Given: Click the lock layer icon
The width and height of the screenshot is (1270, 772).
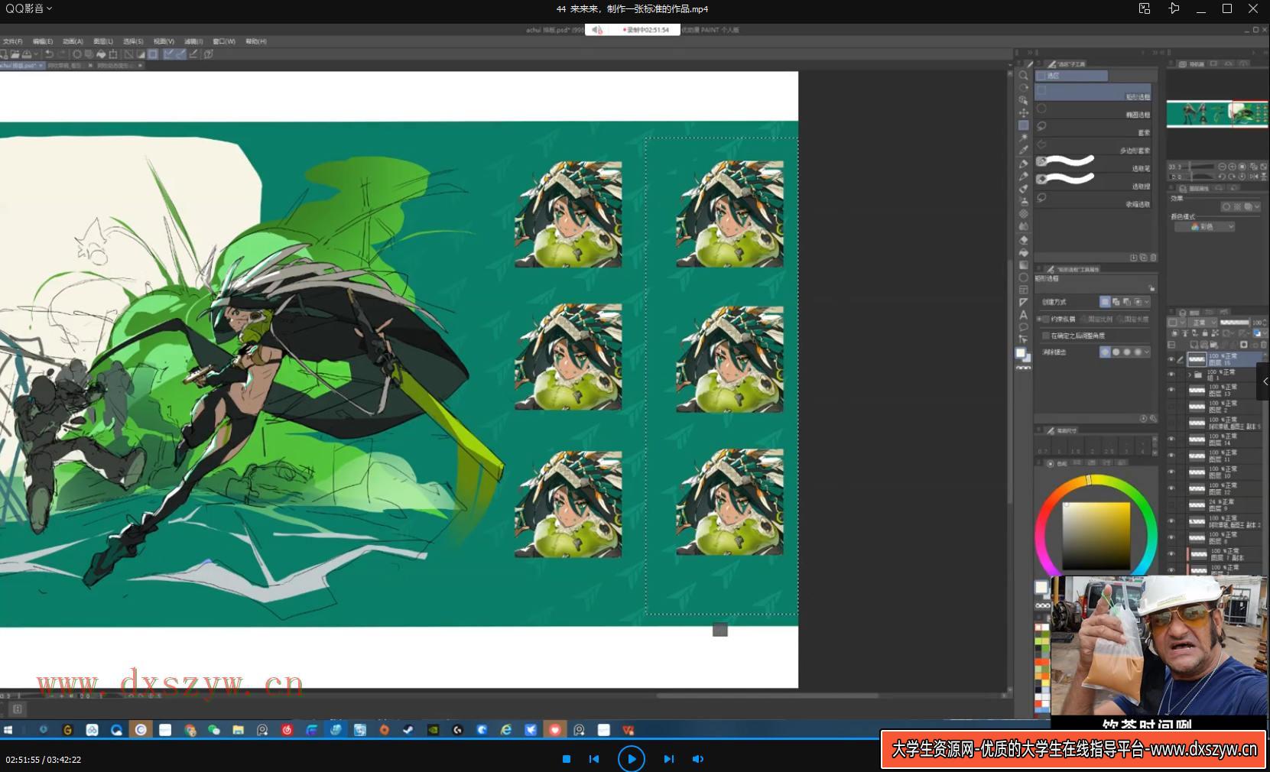Looking at the screenshot, I should pyautogui.click(x=1206, y=333).
